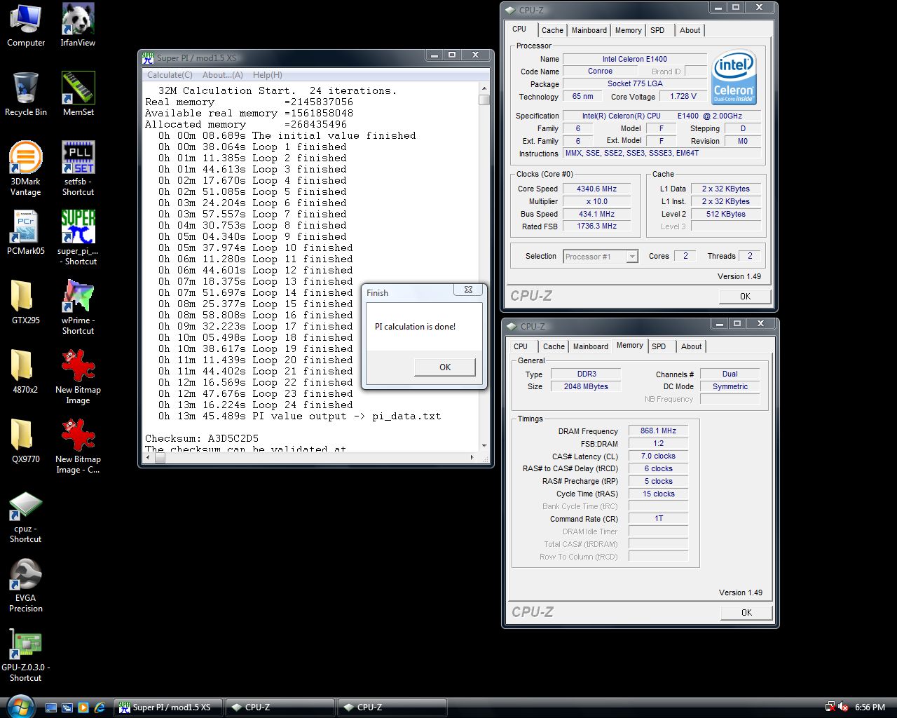Select the wPrime Shortcut icon
This screenshot has width=897, height=718.
pos(78,308)
